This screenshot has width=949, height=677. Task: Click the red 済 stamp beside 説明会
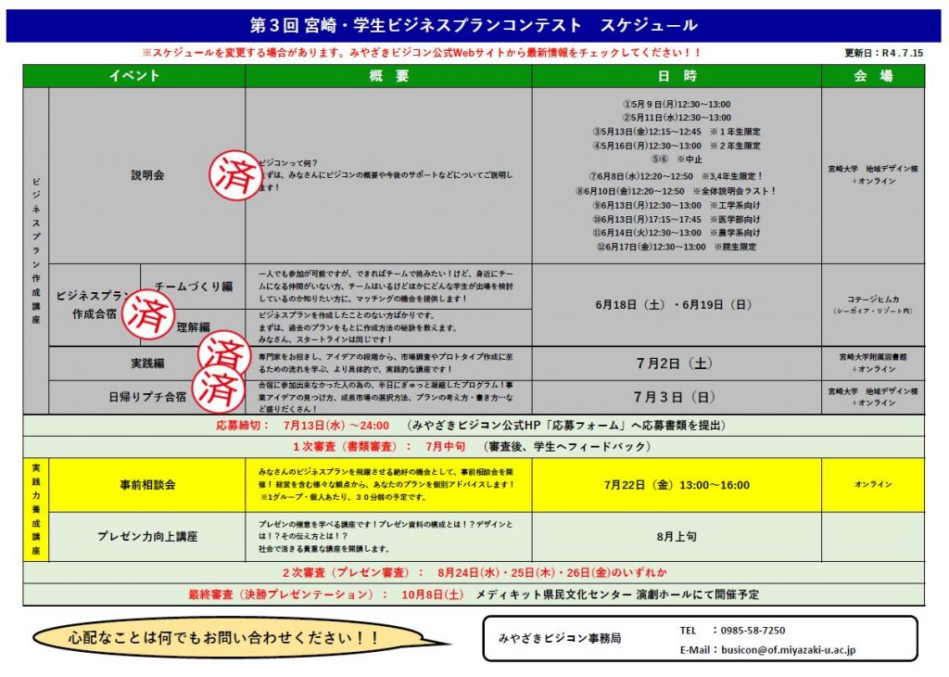235,175
